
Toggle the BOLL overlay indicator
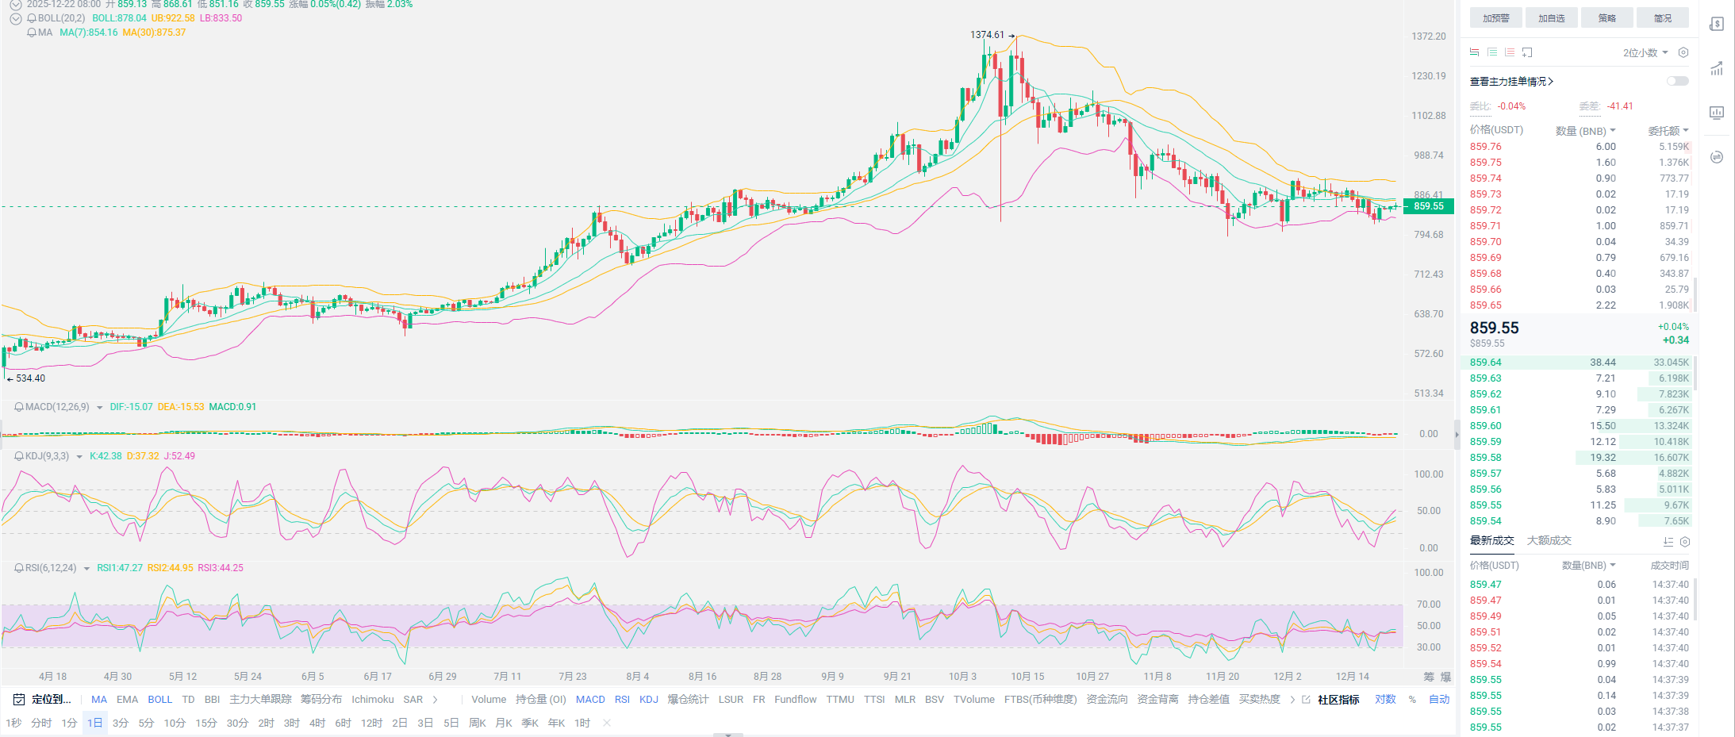coord(159,699)
